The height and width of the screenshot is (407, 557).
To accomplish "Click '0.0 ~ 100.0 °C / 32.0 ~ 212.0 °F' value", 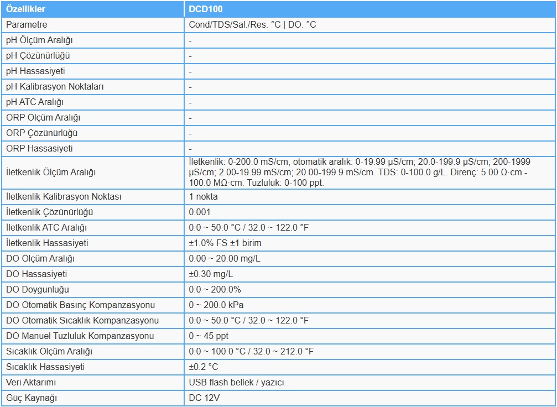I will tap(252, 352).
